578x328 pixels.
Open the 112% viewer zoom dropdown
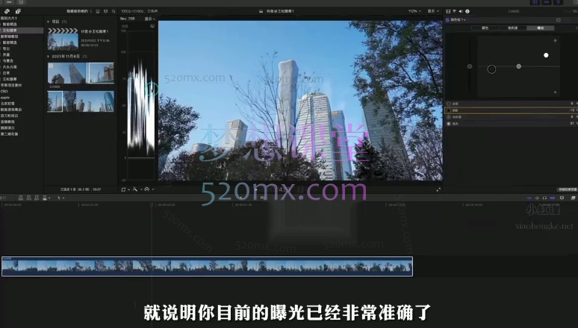[x=413, y=12]
